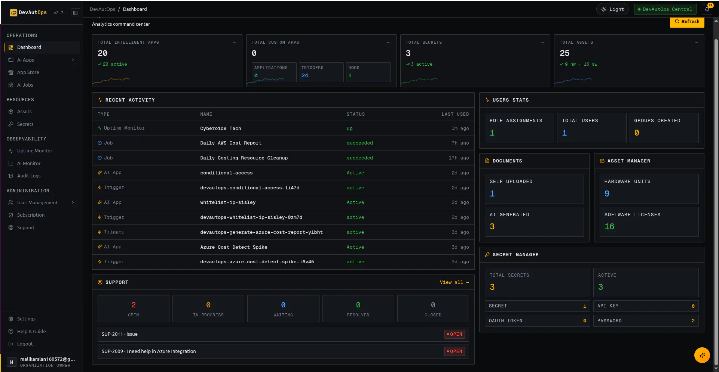719x372 pixels.
Task: Click the page vertical scrollbar
Action: tap(716, 202)
